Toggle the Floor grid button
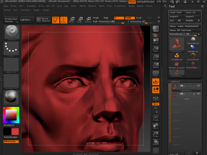 pyautogui.click(x=156, y=82)
